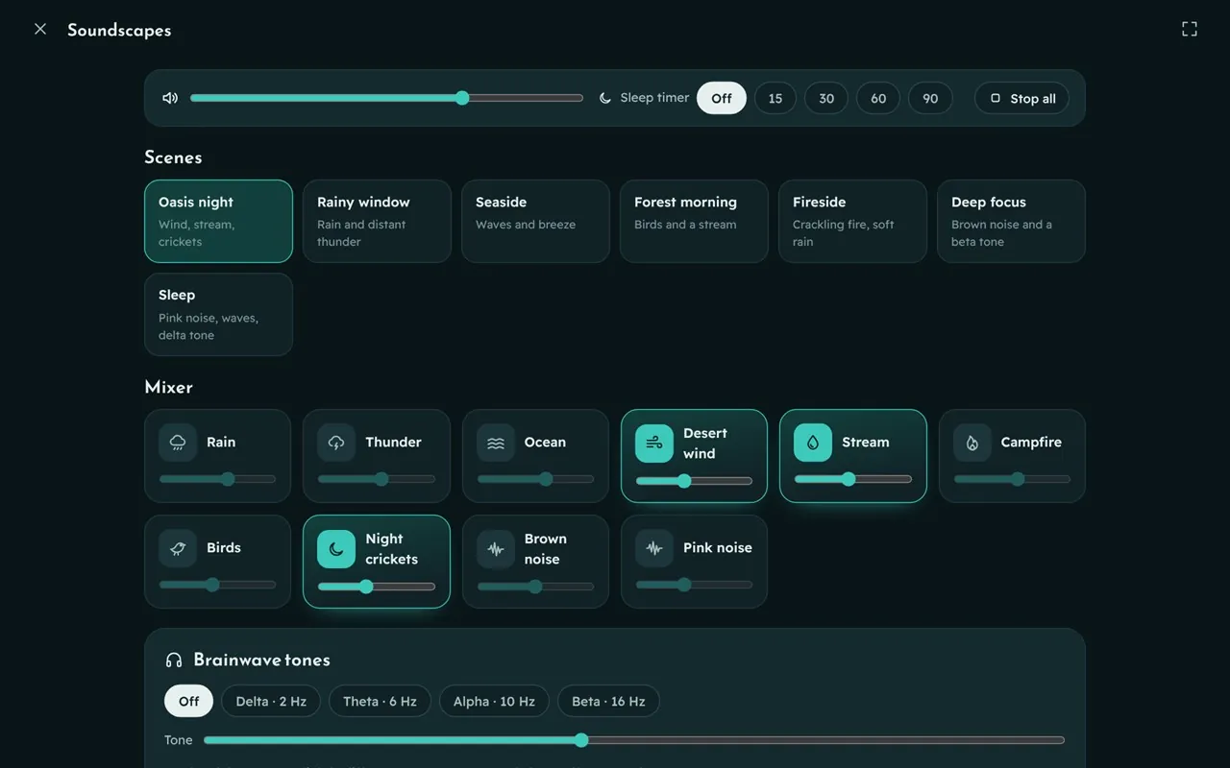
Task: Click the Stream volume slider
Action: pos(853,479)
